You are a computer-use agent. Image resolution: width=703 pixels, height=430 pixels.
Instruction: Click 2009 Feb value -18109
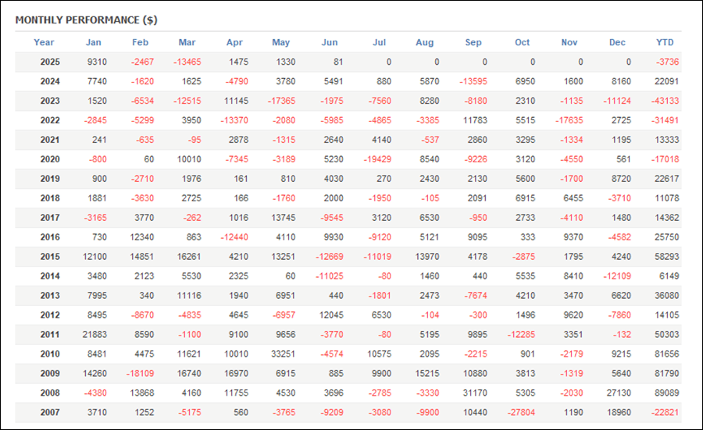pyautogui.click(x=141, y=374)
